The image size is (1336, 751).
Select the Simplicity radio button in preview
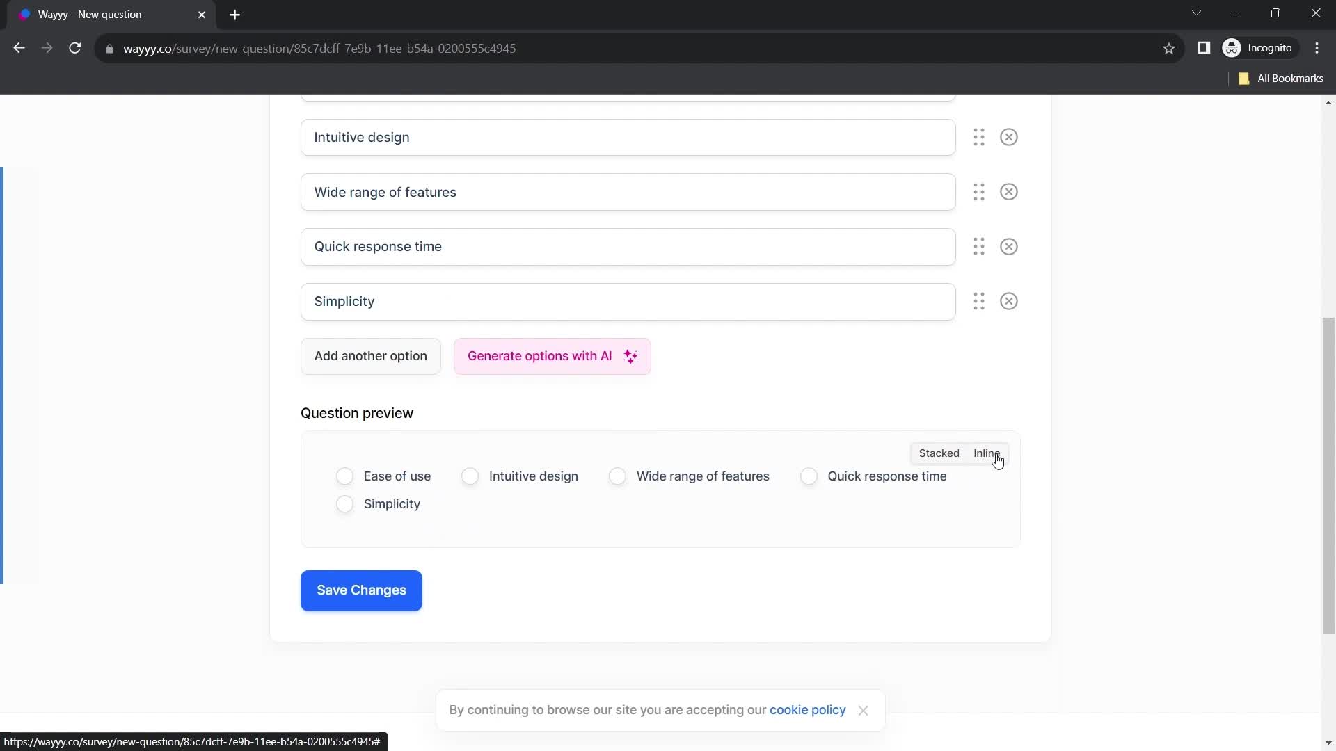(x=345, y=503)
